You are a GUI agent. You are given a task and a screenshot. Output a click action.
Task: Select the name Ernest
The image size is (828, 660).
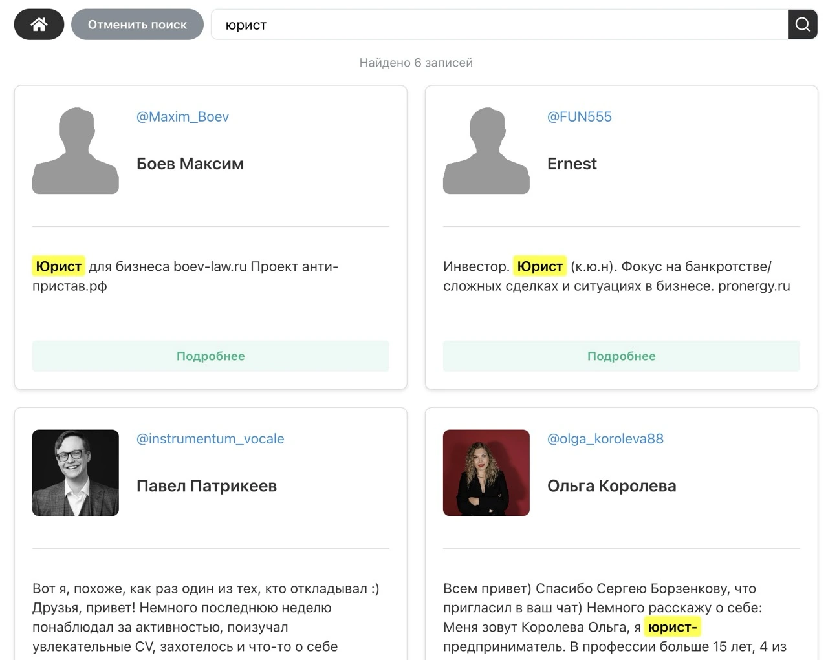click(572, 164)
